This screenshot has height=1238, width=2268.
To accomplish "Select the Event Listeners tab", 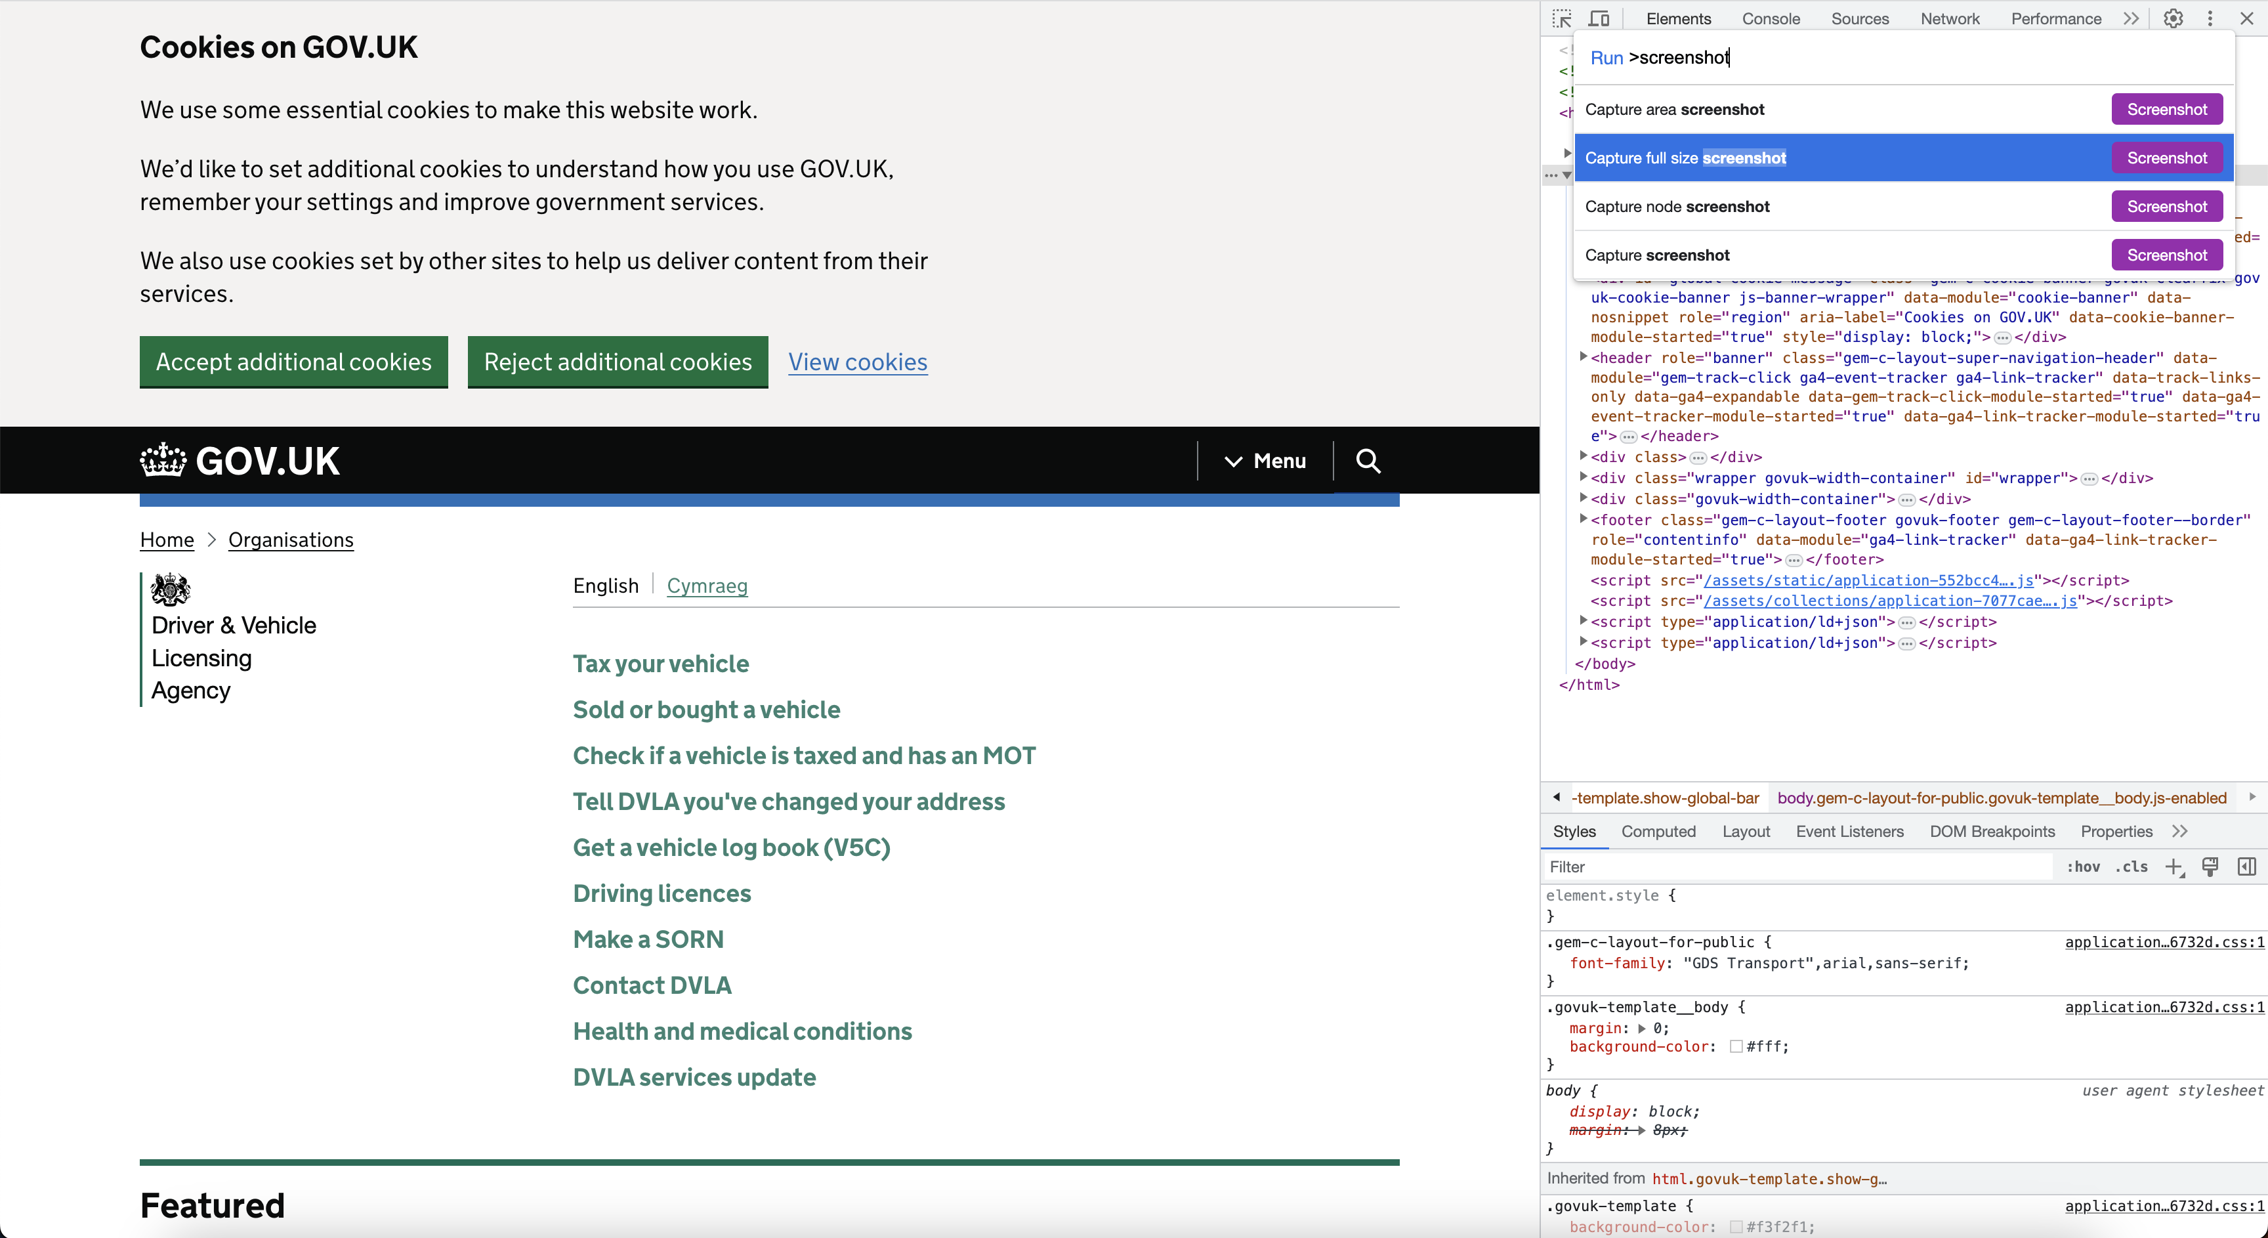I will click(1850, 831).
